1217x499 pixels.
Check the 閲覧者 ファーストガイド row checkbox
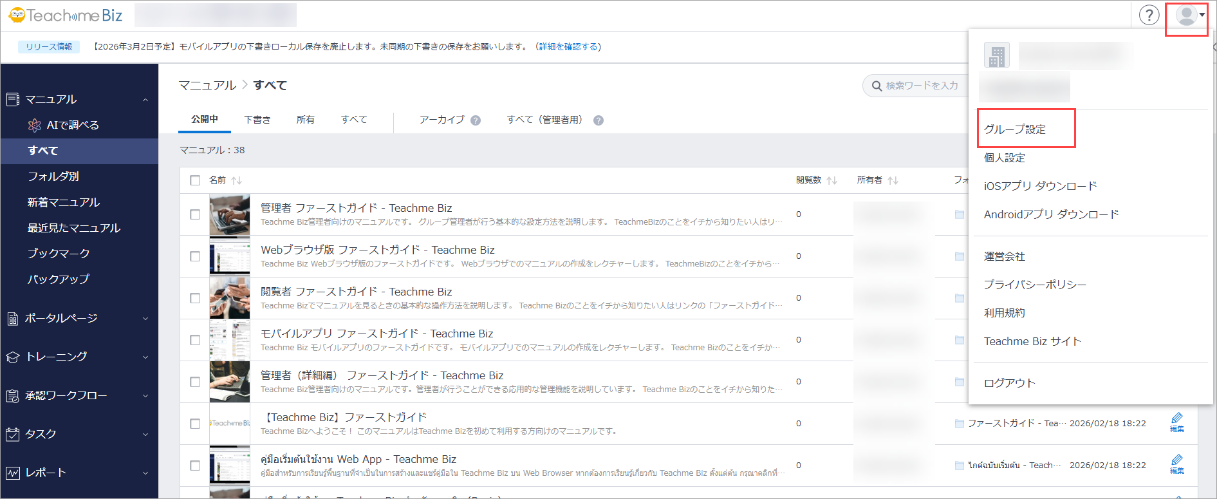coord(195,298)
